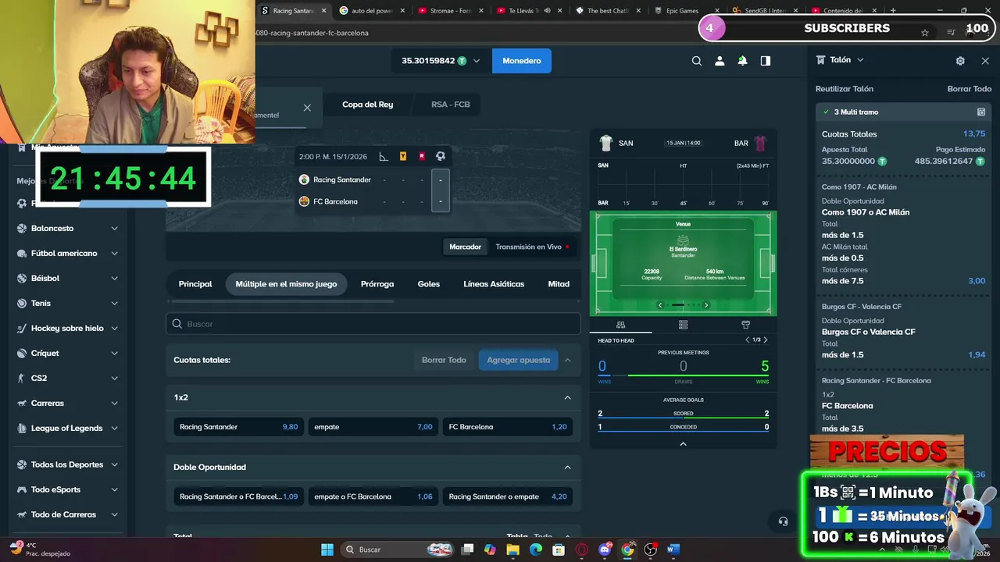Open the head-to-head tab icon in widget
The image size is (1000, 562).
[x=621, y=325]
